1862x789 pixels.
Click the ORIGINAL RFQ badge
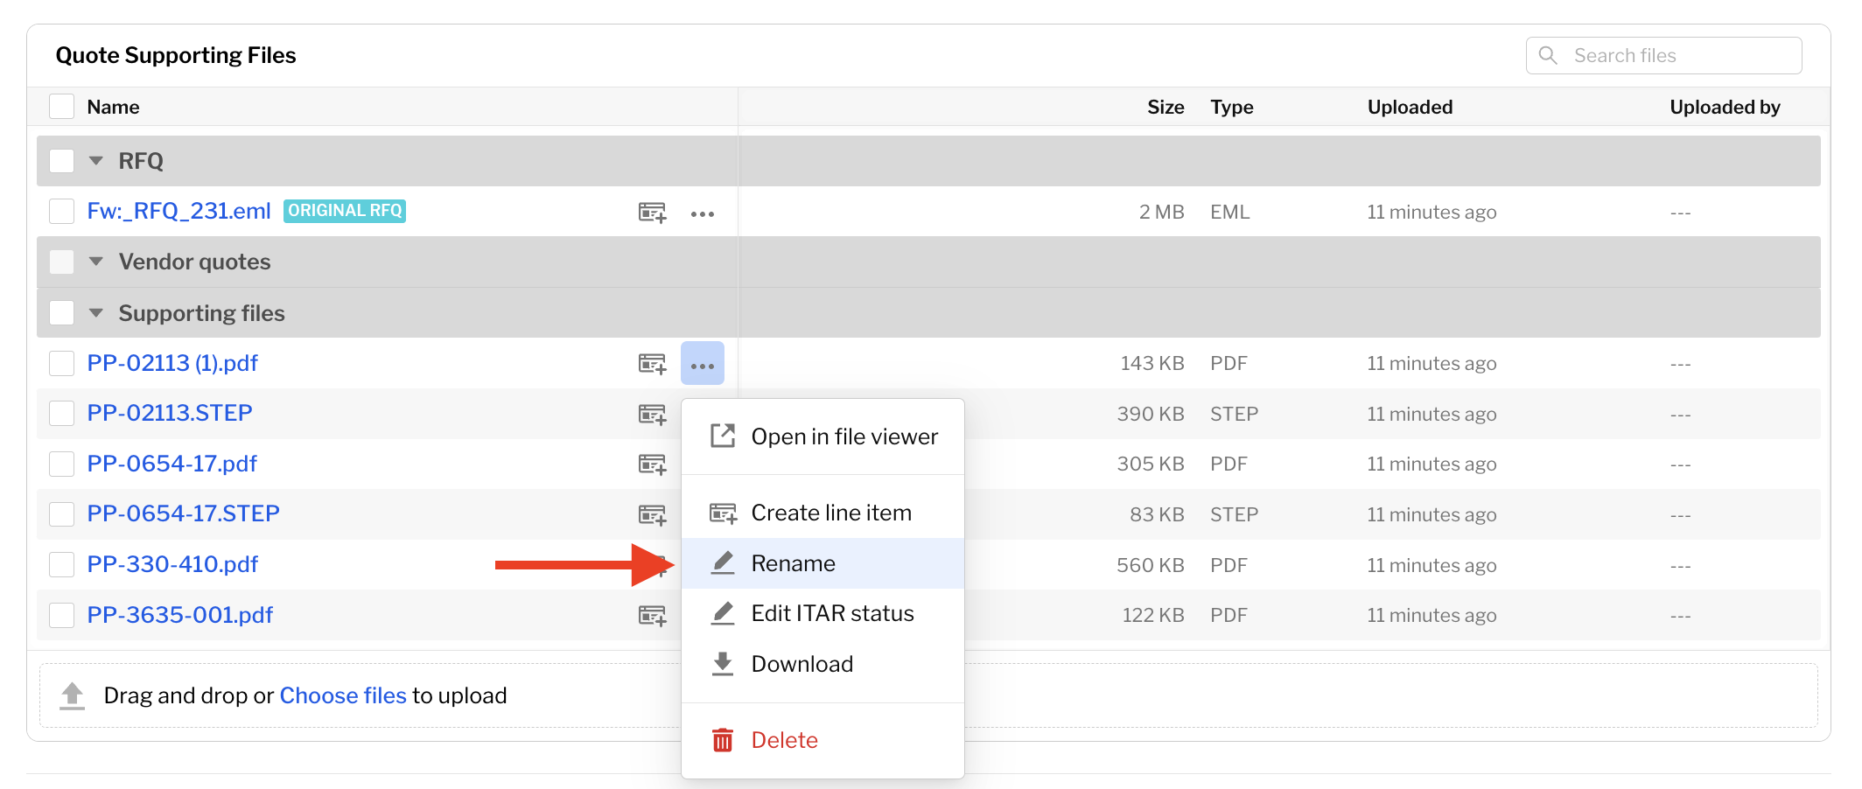(344, 210)
